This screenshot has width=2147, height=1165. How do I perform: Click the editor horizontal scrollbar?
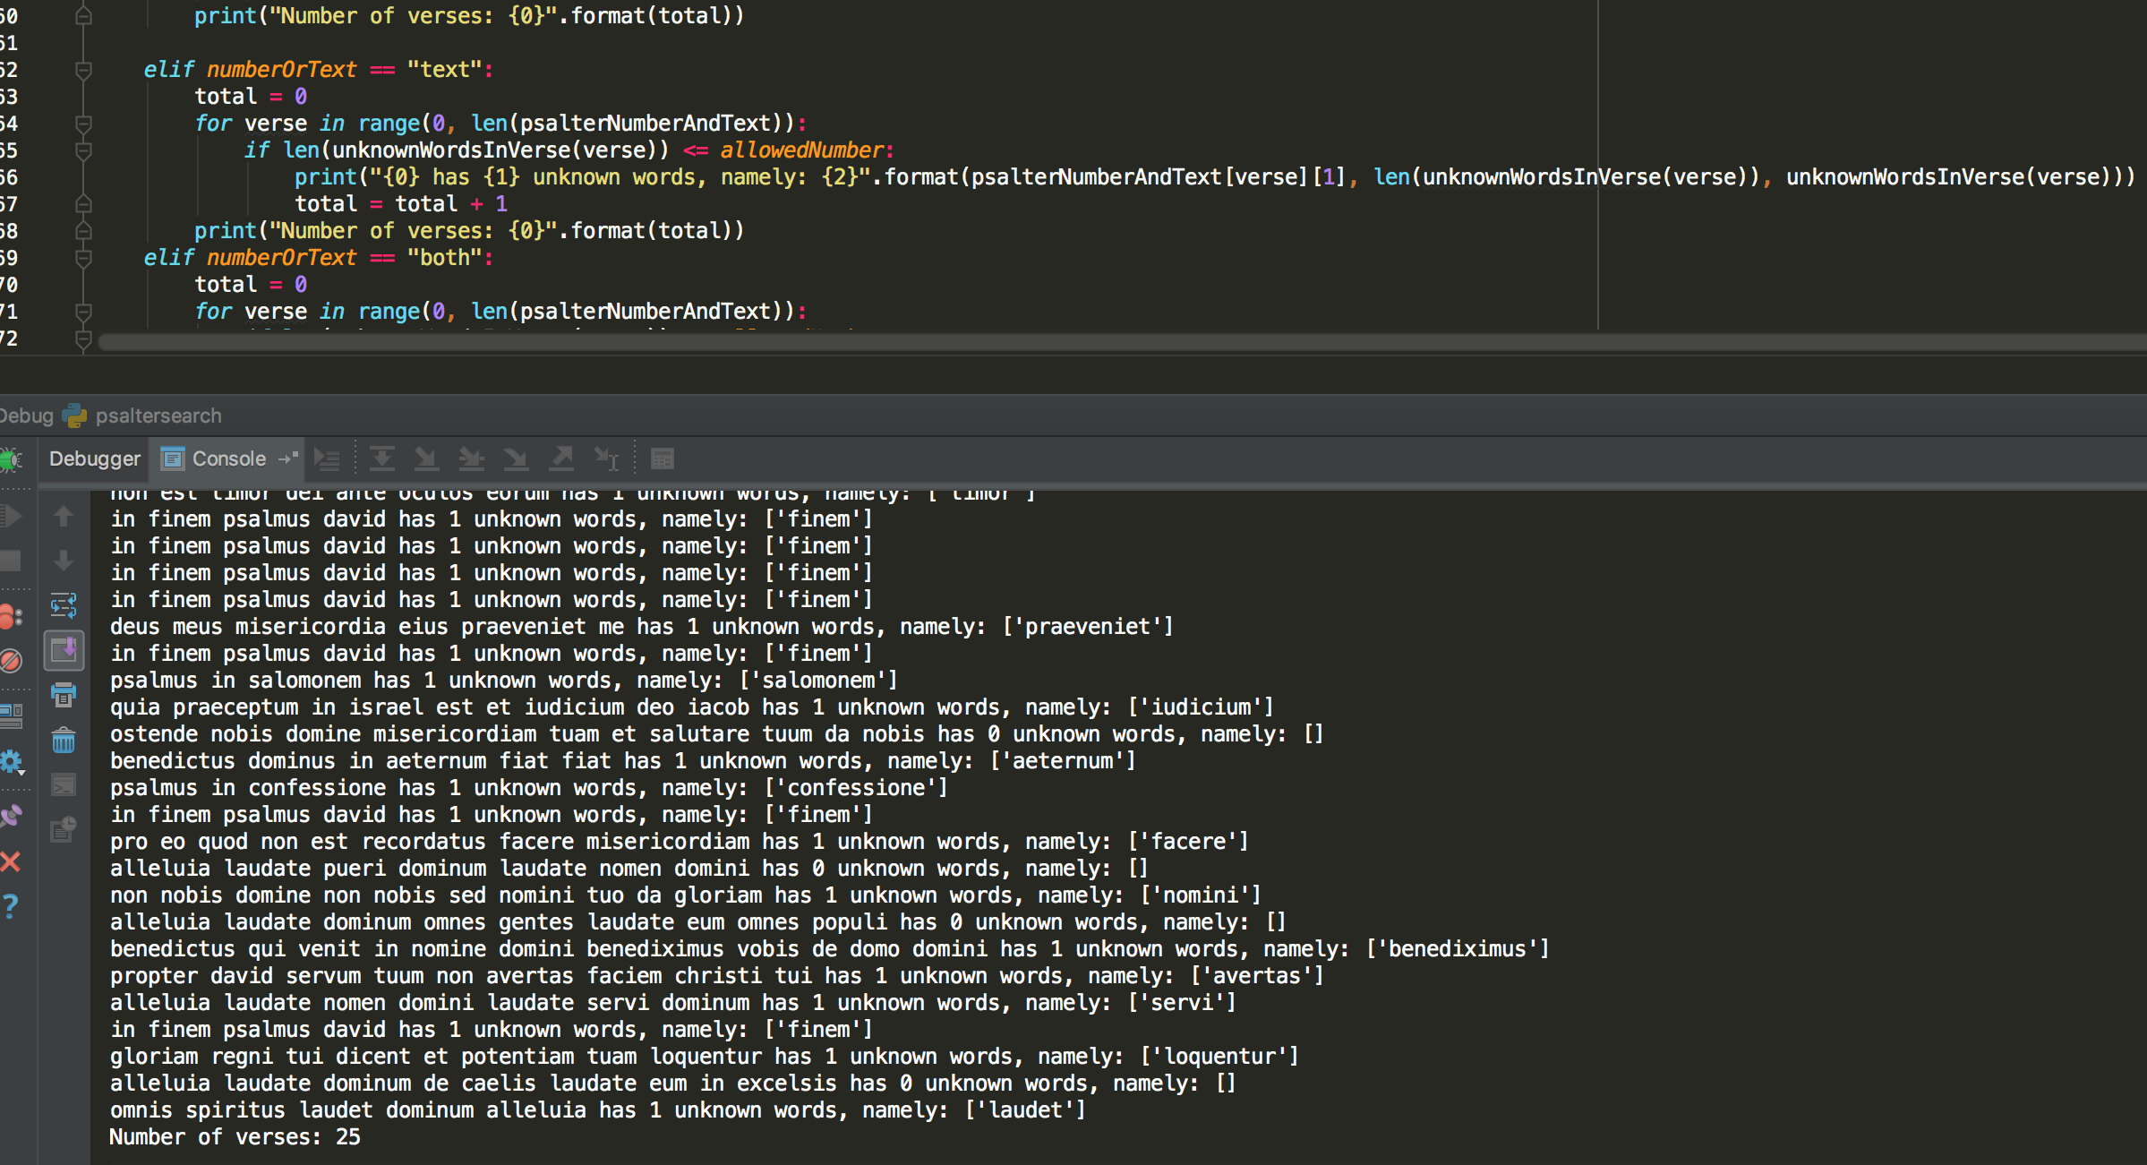point(1074,342)
